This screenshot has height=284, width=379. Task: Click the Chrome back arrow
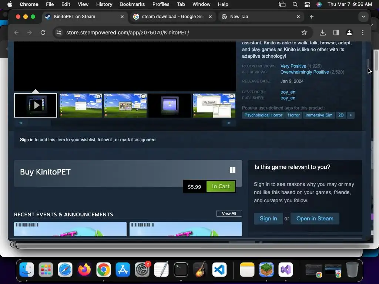pyautogui.click(x=16, y=33)
